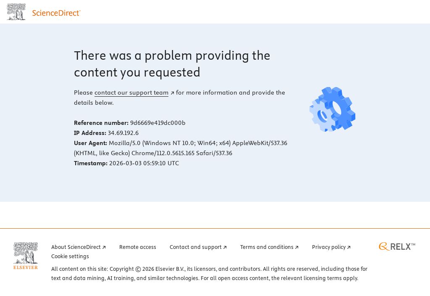Click the problem message heading
The width and height of the screenshot is (430, 296).
click(x=172, y=64)
